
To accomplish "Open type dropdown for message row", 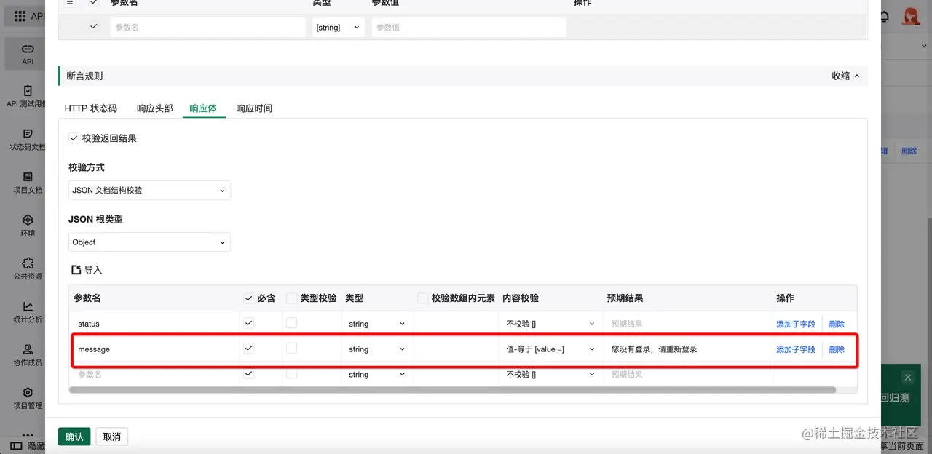I will (376, 349).
